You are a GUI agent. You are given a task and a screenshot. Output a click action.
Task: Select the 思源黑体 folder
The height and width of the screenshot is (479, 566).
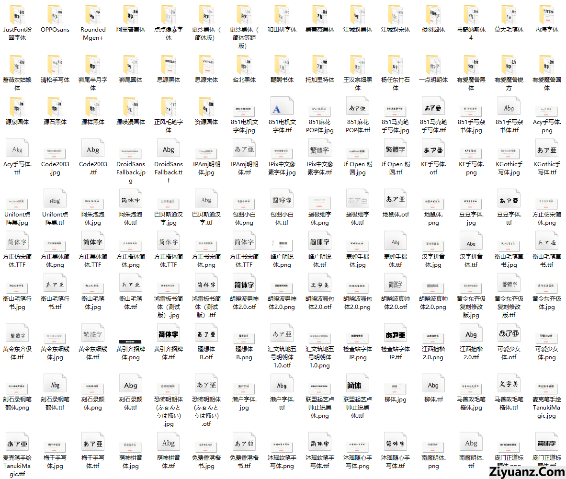click(x=169, y=66)
